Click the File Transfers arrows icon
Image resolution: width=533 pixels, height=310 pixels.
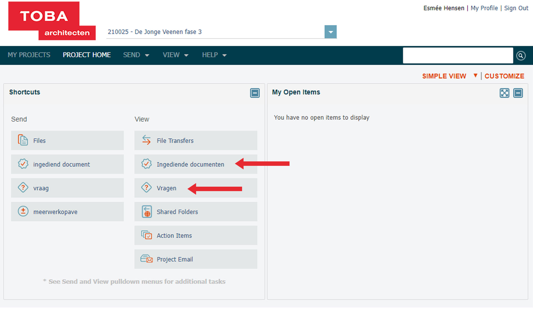(x=146, y=140)
